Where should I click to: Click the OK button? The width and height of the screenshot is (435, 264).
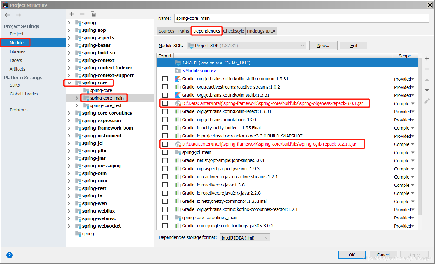click(352, 255)
